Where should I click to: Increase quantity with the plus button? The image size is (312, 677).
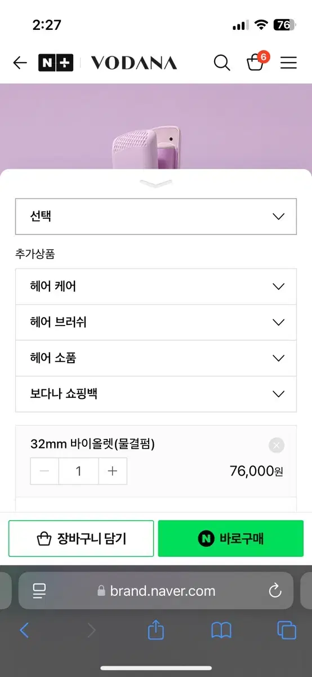(x=113, y=471)
